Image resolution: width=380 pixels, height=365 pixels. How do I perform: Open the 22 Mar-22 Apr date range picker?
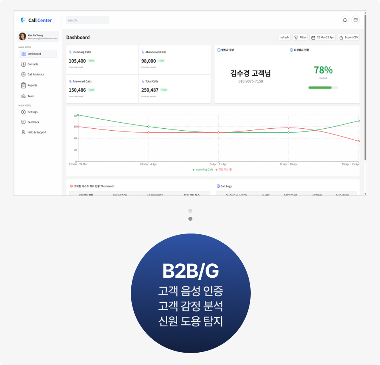[323, 37]
